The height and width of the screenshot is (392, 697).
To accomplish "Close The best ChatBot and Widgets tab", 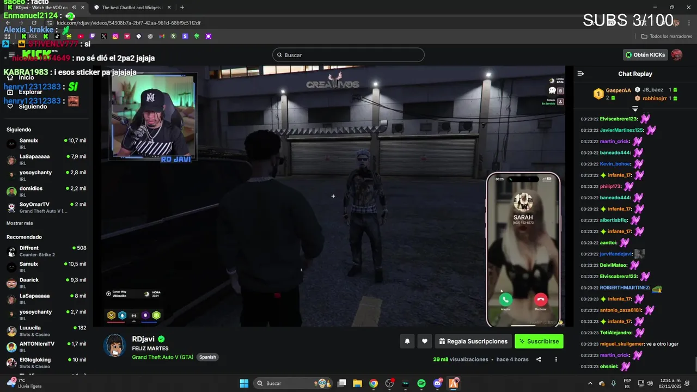I will (169, 8).
